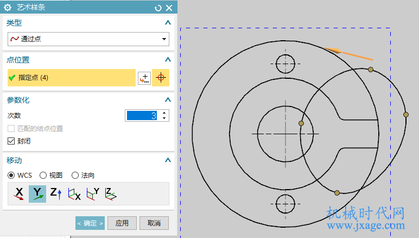The height and width of the screenshot is (238, 419).
Task: Select the 法向 radio button
Action: [x=75, y=176]
